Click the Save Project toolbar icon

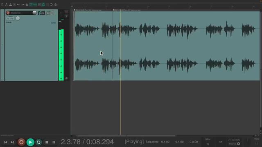(x=11, y=4)
